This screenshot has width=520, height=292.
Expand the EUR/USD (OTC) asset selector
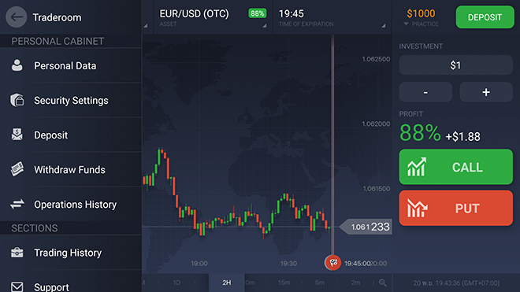tap(213, 17)
